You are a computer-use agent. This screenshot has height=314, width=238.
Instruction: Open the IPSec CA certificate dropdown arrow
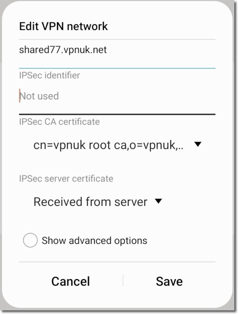198,144
